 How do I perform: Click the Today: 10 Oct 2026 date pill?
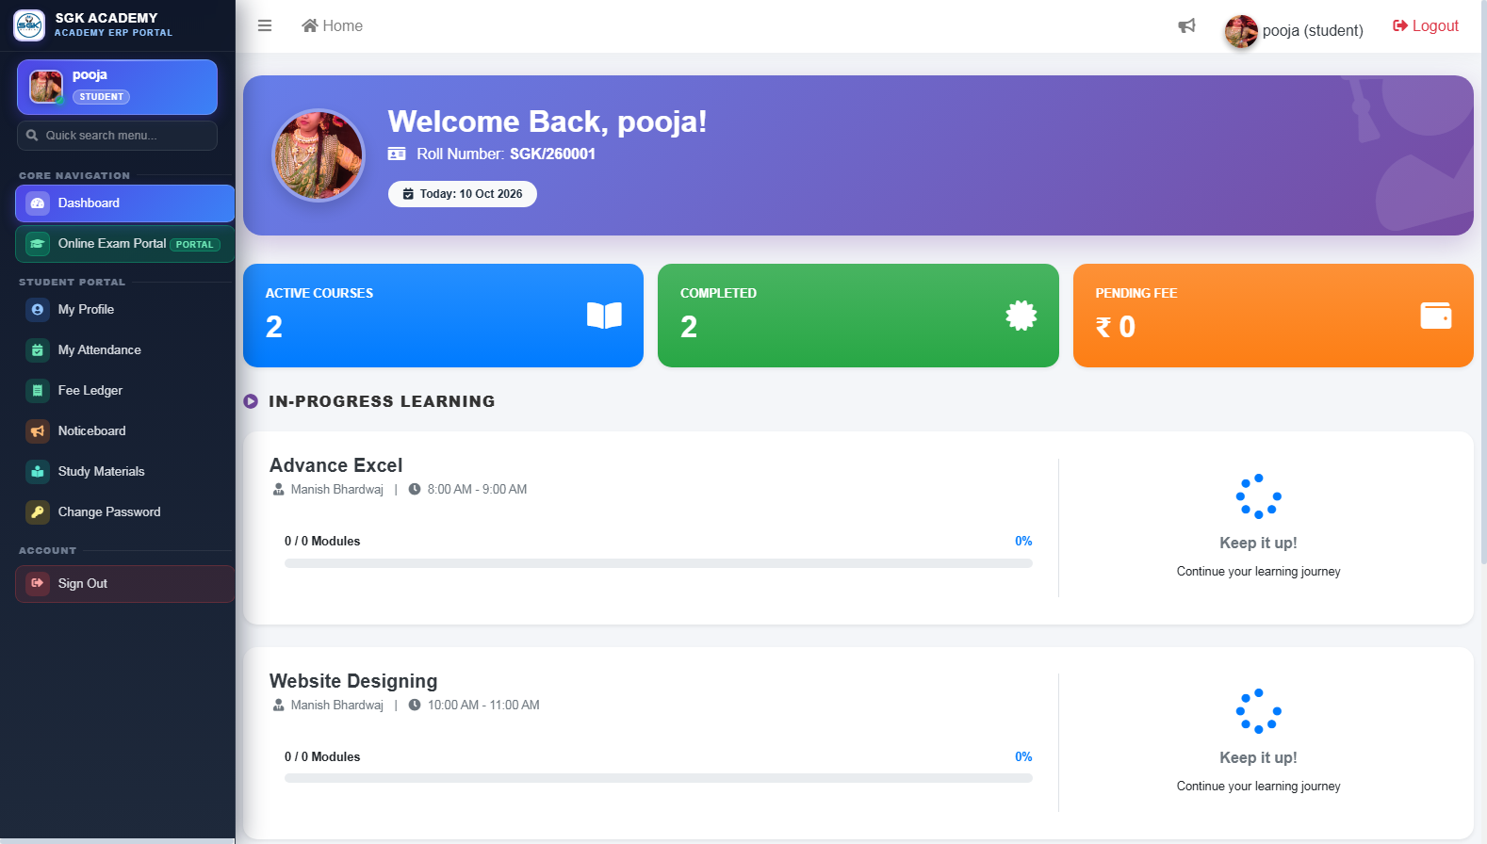[463, 194]
